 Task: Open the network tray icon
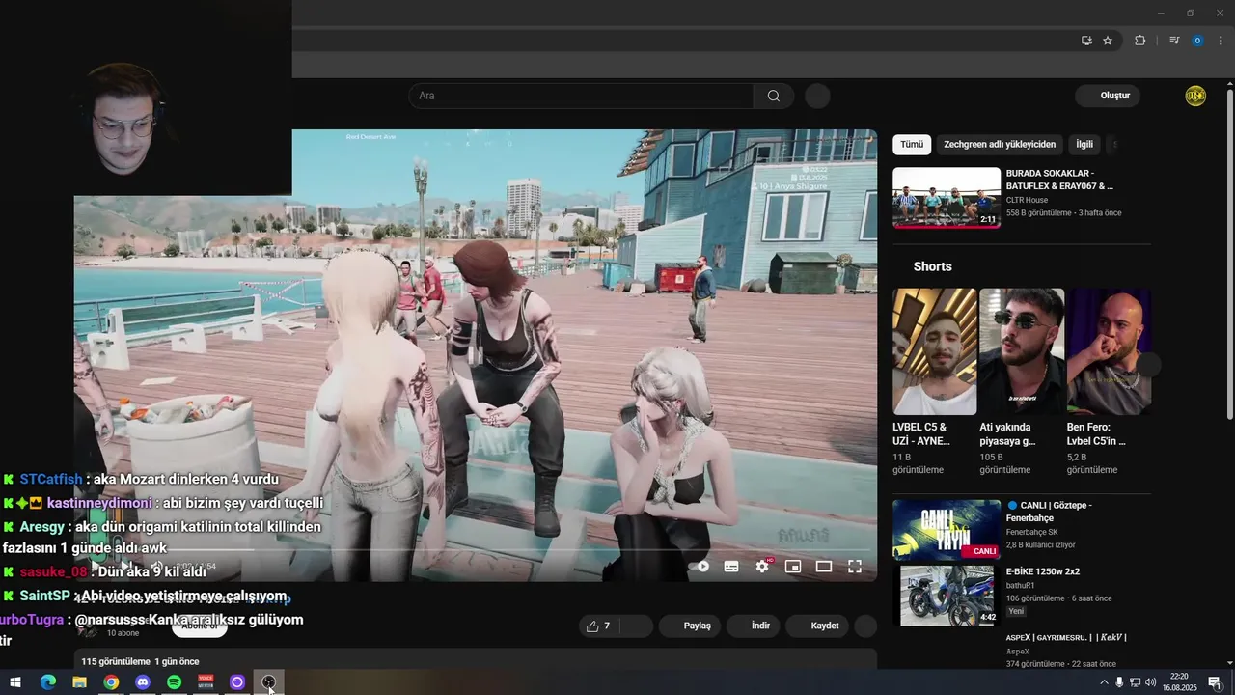[x=1135, y=682]
